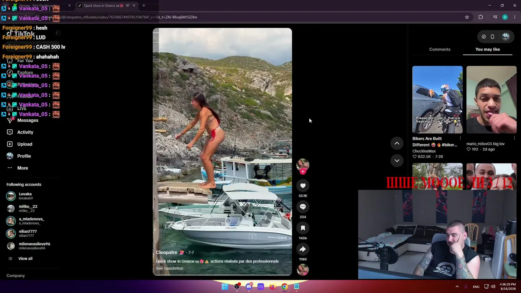Go to next video with down chevron
This screenshot has height=293, width=521.
point(397,160)
